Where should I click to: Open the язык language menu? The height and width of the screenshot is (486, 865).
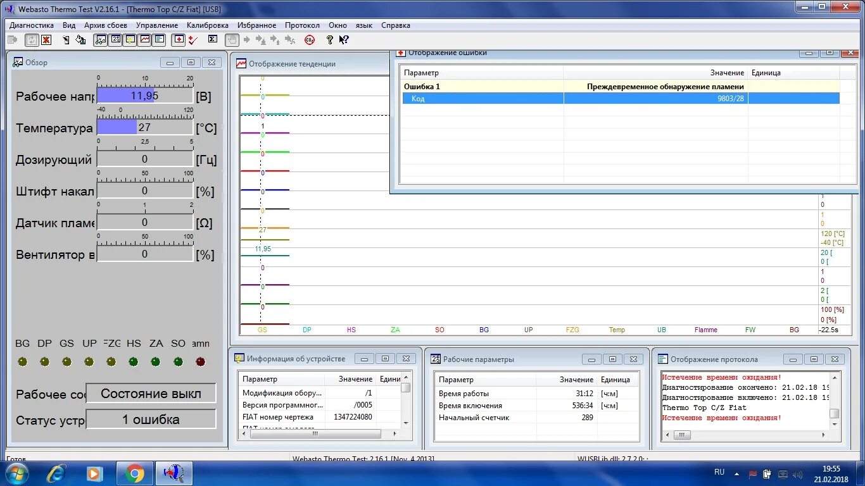(364, 25)
